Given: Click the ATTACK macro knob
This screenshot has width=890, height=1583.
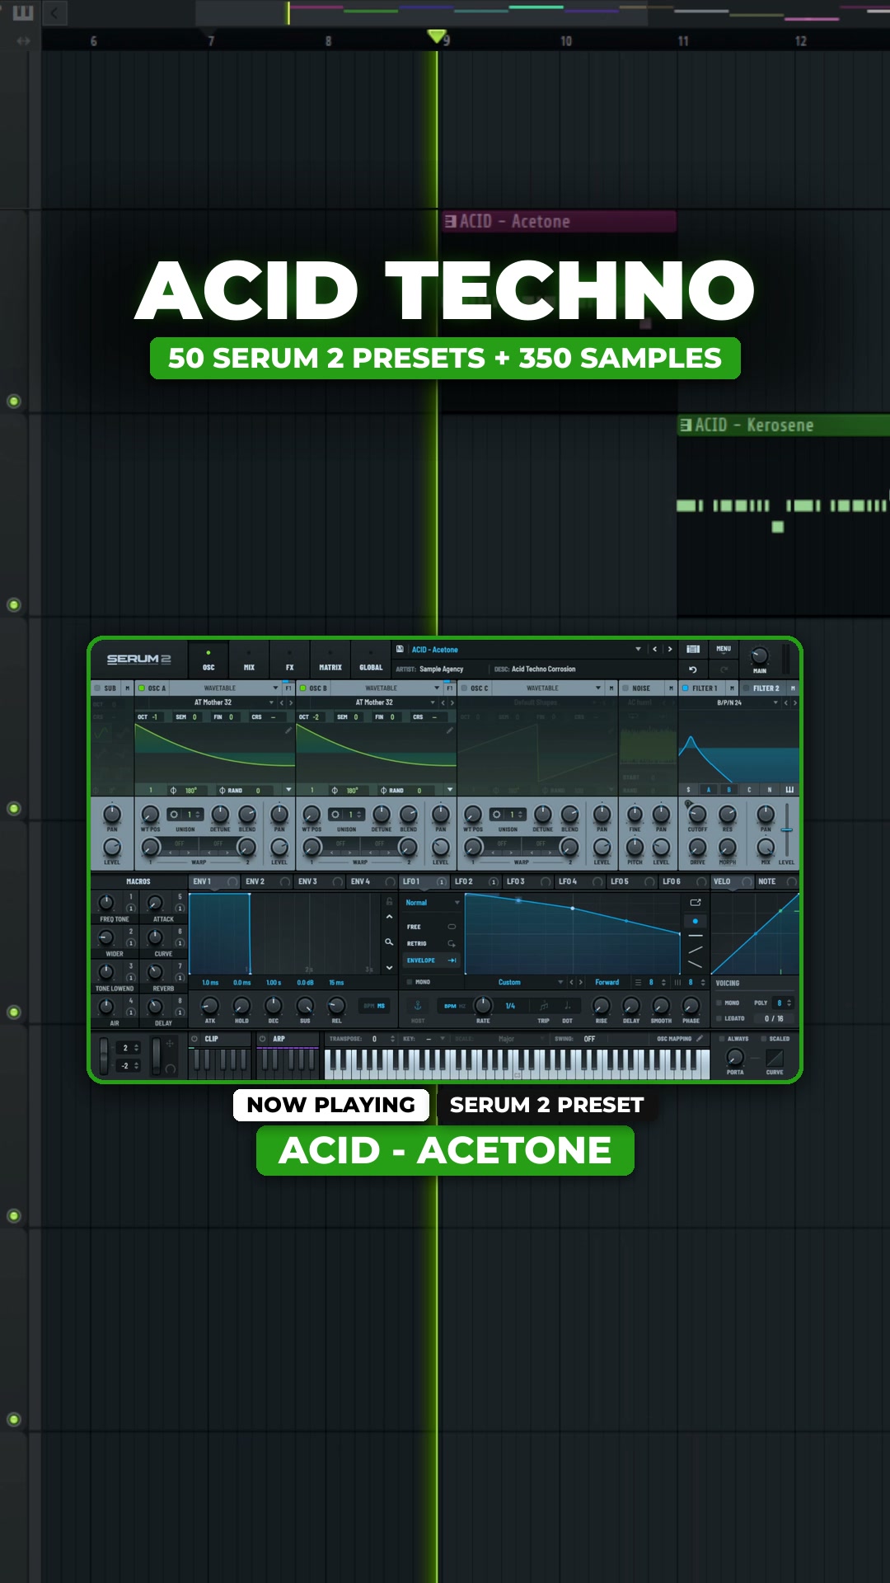Looking at the screenshot, I should 155,903.
